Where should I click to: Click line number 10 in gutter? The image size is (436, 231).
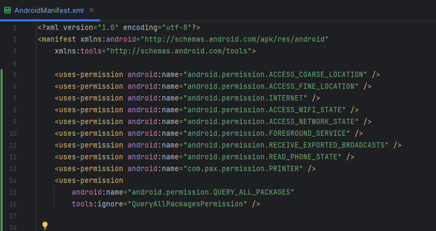[x=13, y=134]
